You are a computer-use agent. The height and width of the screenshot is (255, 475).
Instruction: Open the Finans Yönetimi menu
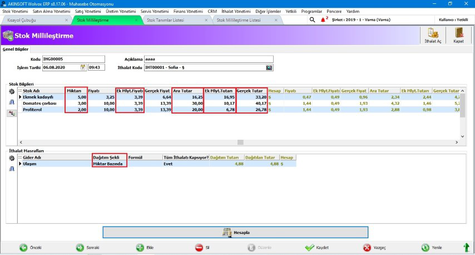[188, 11]
